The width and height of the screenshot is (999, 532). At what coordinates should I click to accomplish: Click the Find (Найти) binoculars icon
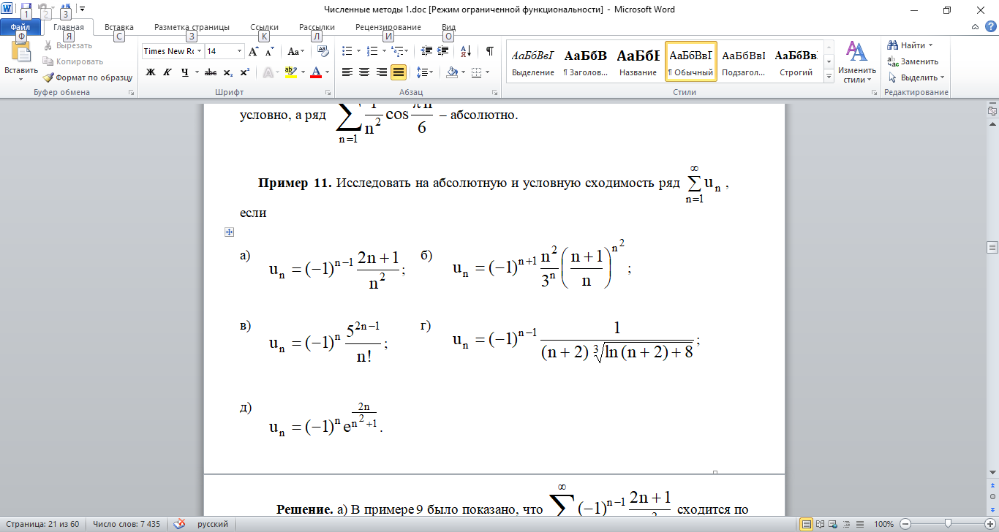[893, 45]
